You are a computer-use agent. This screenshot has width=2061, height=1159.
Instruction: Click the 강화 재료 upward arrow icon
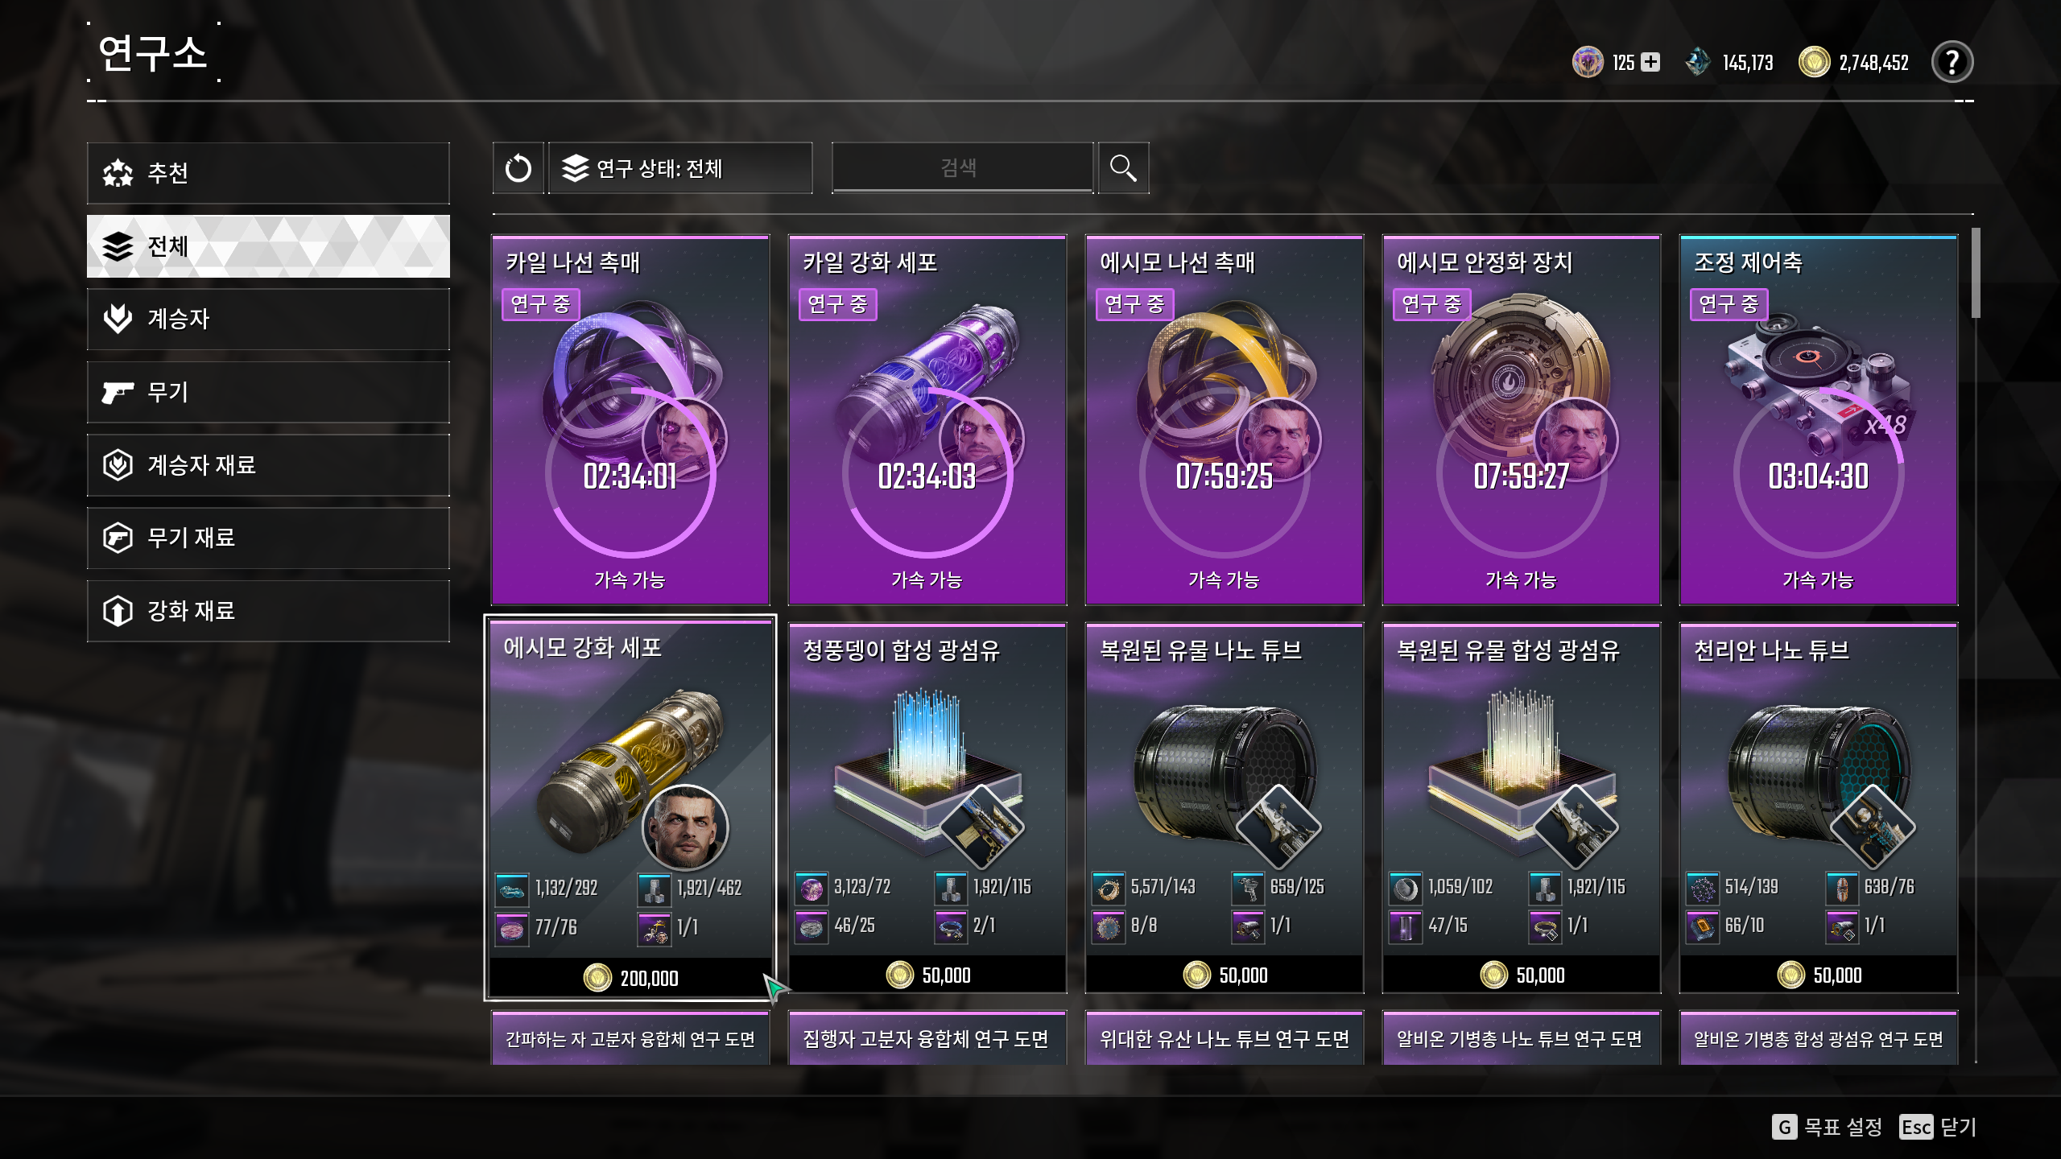coord(118,611)
